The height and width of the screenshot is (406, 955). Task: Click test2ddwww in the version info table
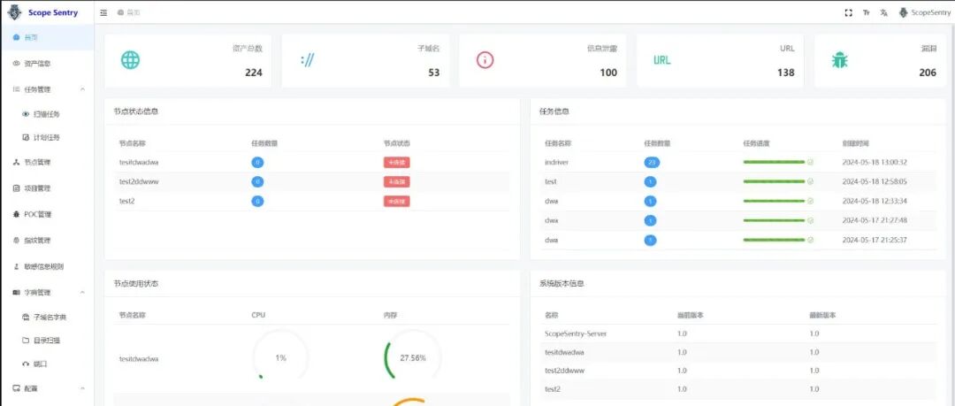click(x=564, y=371)
